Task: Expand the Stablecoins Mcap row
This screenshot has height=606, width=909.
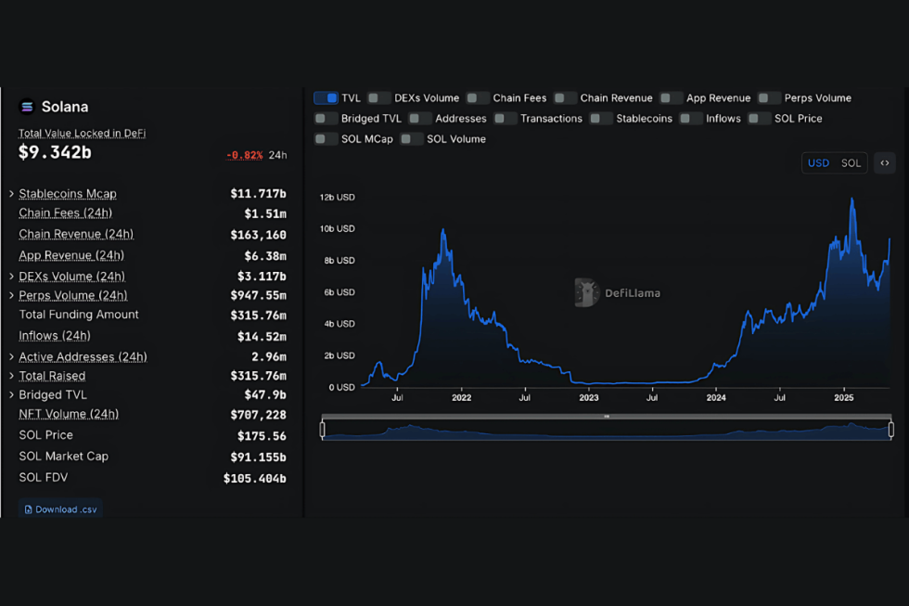Action: click(x=11, y=194)
